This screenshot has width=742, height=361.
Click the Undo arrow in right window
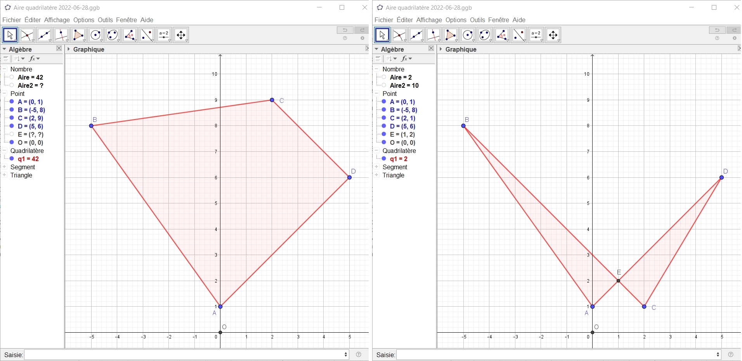[717, 30]
